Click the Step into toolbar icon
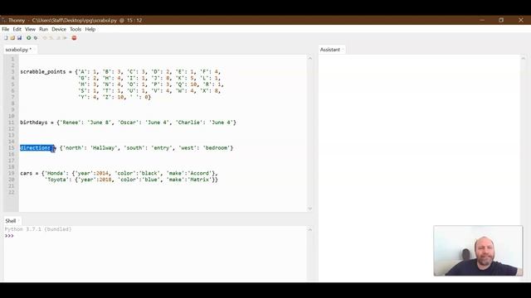531x298 pixels. 51,38
